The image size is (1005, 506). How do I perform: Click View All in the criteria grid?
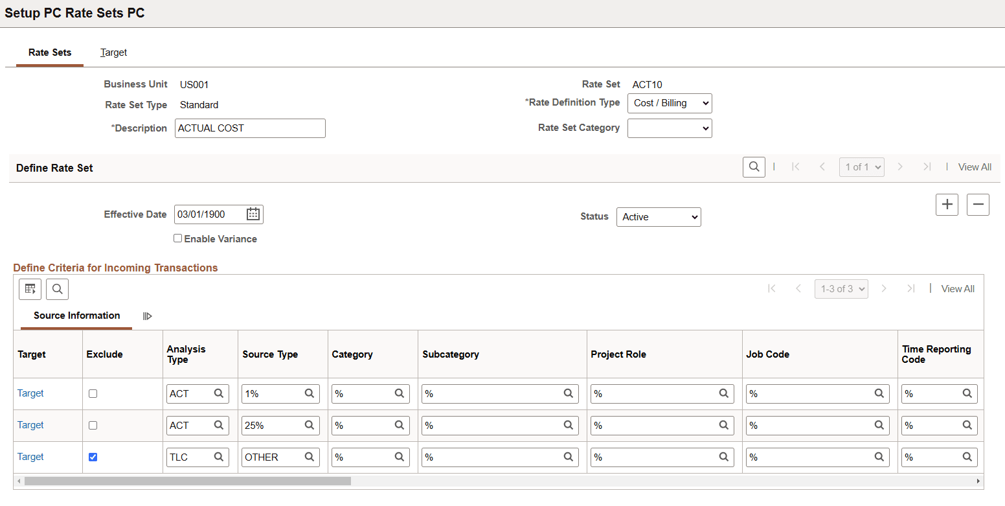click(958, 288)
